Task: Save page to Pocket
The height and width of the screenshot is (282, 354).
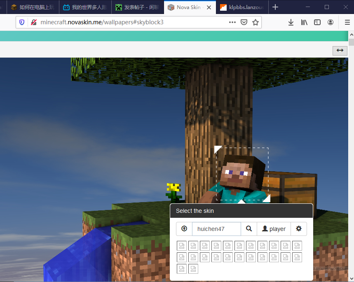Action: coord(244,22)
